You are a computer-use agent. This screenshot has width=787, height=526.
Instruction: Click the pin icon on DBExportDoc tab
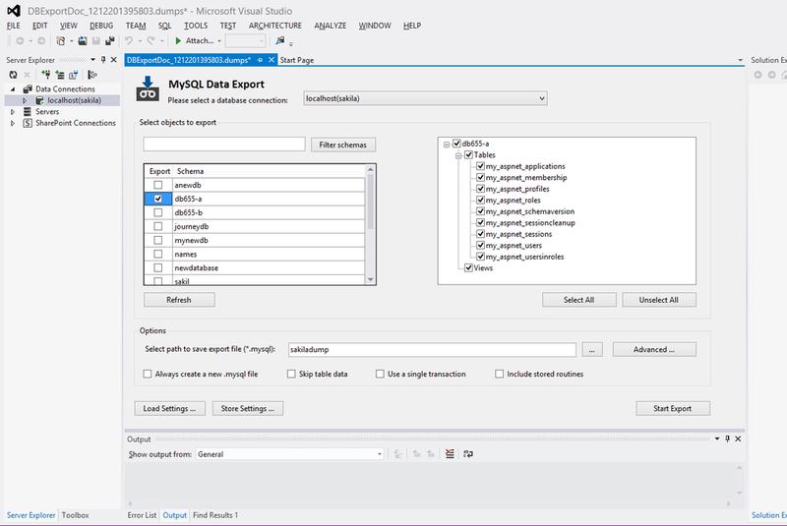(x=260, y=60)
